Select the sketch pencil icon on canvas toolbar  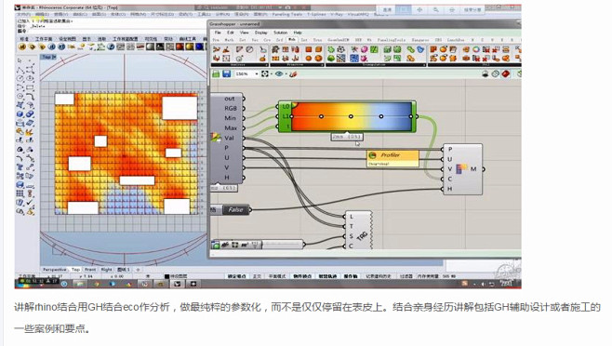(x=293, y=73)
